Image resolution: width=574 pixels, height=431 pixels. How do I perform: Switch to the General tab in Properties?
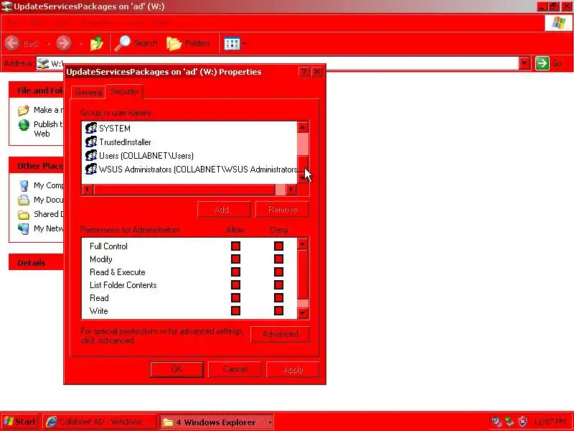pyautogui.click(x=88, y=93)
